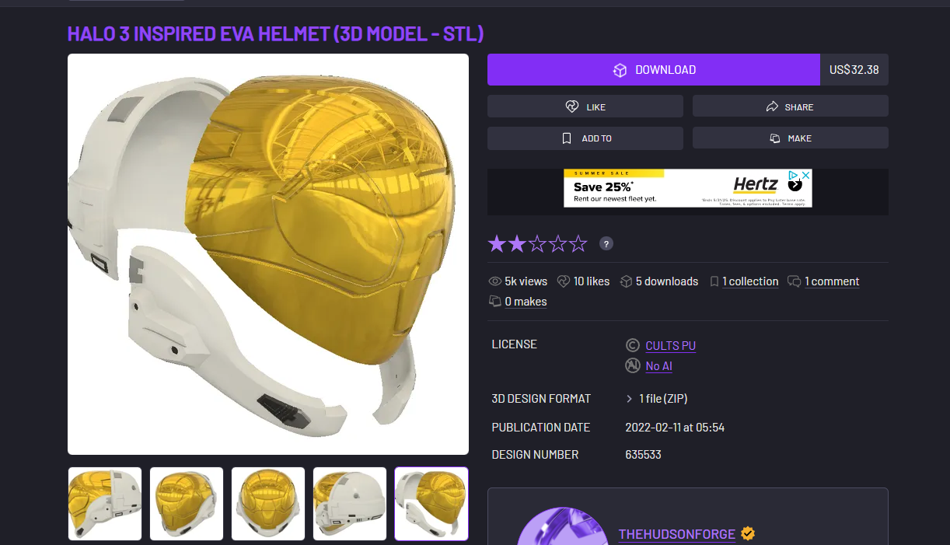Select the fourth rear-view helmet thumbnail
Screen dimensions: 950x545
coord(350,504)
